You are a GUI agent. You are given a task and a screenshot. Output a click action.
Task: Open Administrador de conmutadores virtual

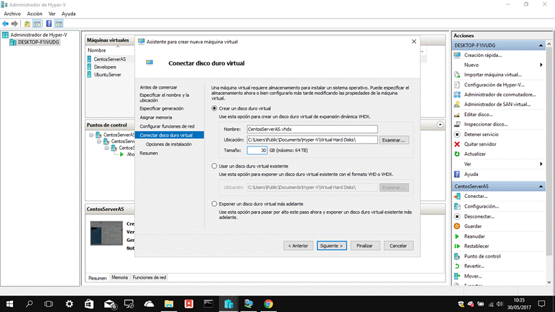500,94
